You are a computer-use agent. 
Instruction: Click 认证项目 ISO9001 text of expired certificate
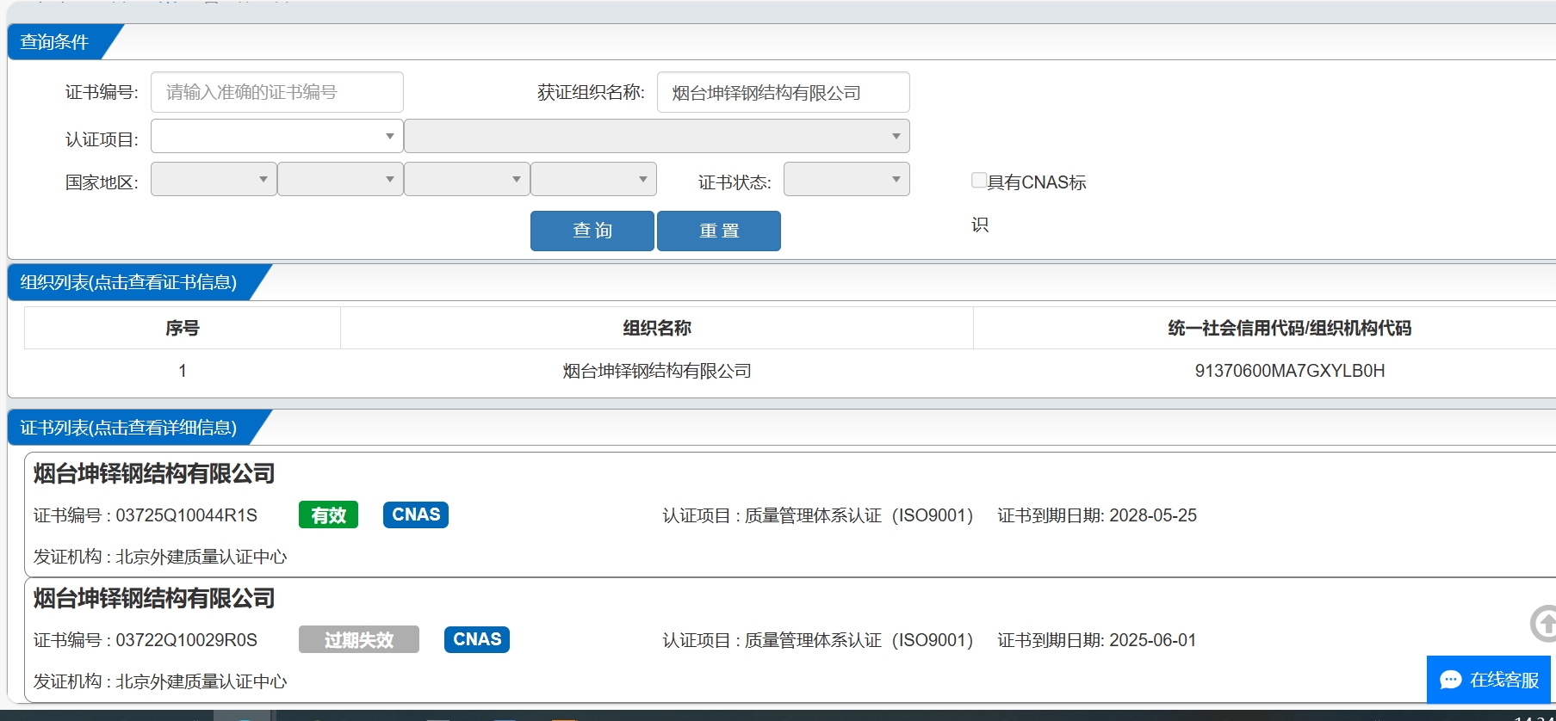click(x=818, y=640)
